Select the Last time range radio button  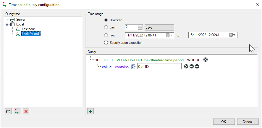106,27
